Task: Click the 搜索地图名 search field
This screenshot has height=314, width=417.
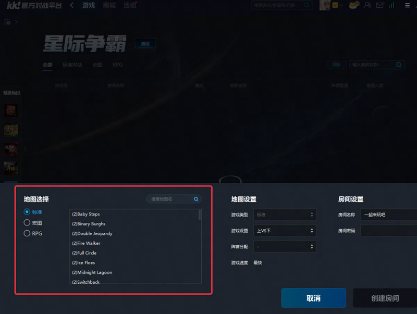Action: (x=171, y=199)
